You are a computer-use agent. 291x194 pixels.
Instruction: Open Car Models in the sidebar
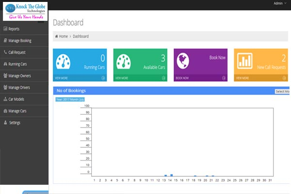coord(24,99)
